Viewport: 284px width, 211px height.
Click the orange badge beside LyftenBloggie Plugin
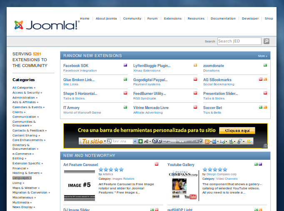(x=195, y=65)
